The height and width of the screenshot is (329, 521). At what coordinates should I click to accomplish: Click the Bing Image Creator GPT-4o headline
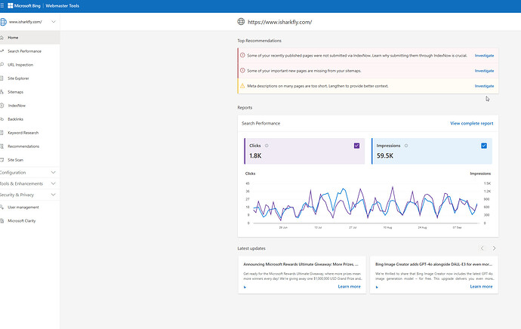point(433,264)
